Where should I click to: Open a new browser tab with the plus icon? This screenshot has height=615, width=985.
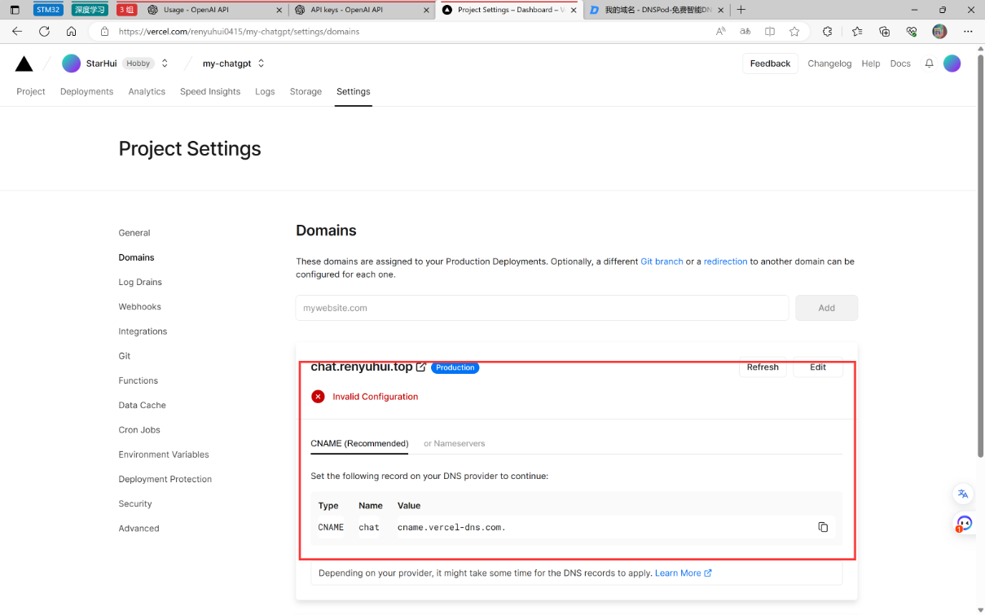[x=741, y=10]
